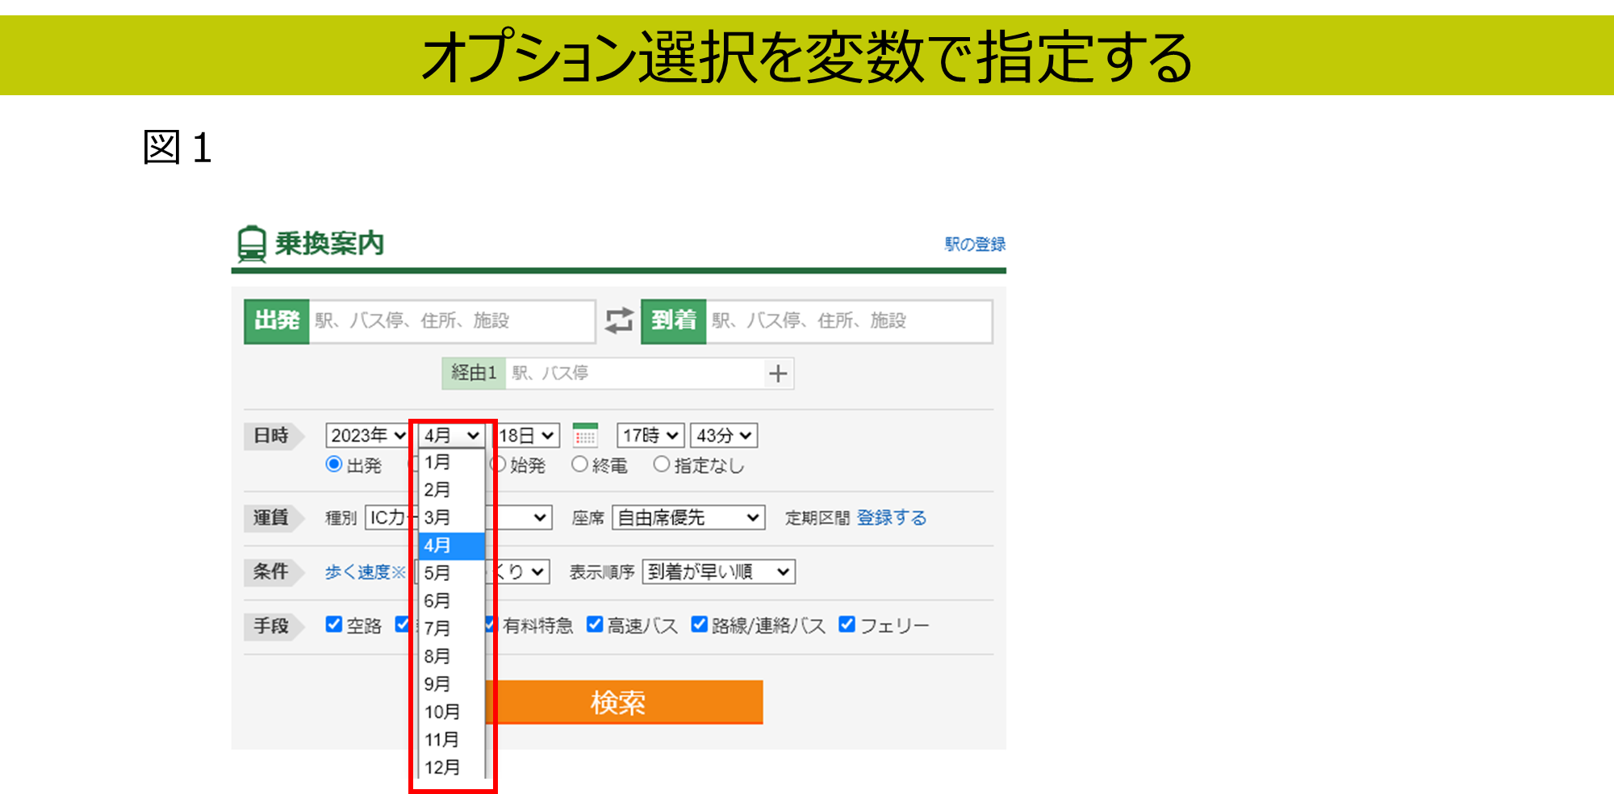Click the 登録する commuter pass link
This screenshot has height=794, width=1614.
coord(891,517)
